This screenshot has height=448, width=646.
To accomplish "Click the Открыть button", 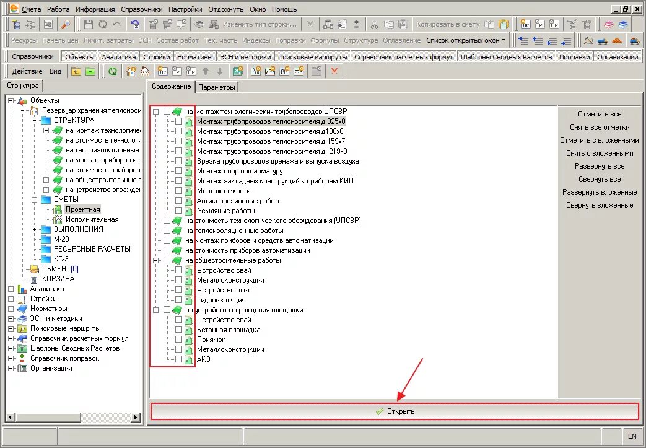I will 395,411.
